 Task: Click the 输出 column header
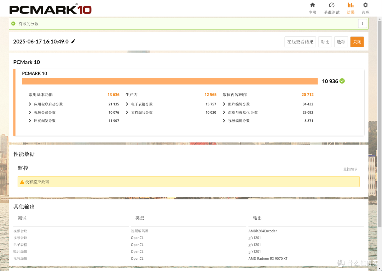click(257, 218)
